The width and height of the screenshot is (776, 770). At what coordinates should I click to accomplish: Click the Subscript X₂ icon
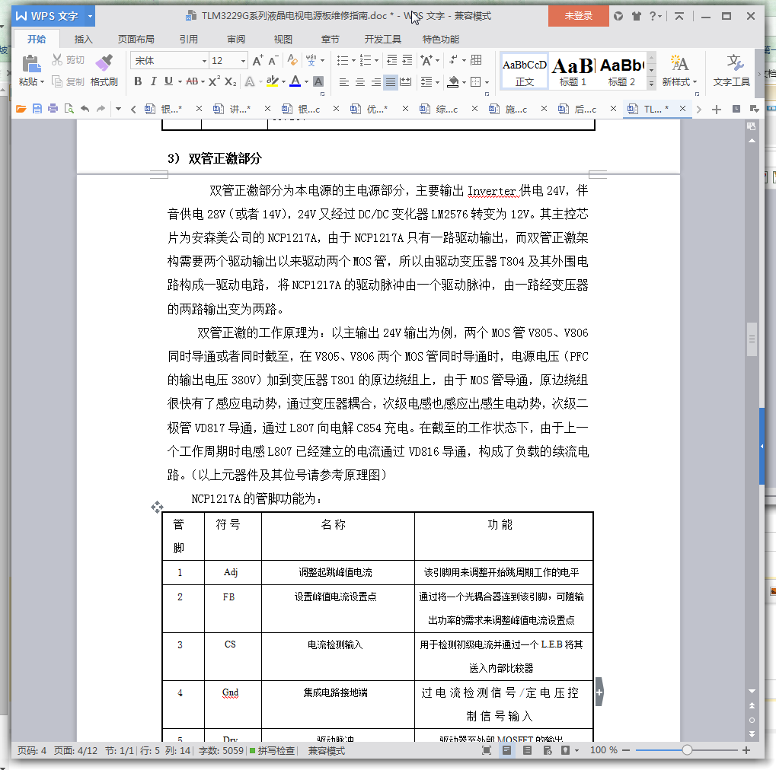230,81
